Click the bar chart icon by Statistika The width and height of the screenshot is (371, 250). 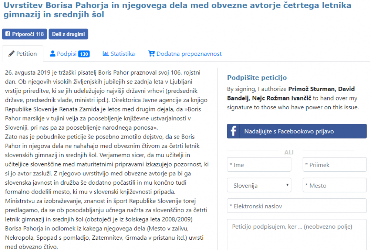pos(105,54)
